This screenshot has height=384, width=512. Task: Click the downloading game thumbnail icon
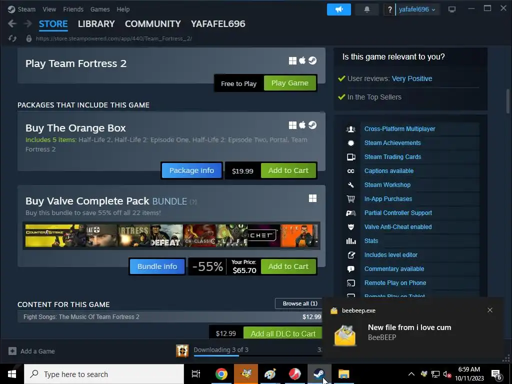182,351
